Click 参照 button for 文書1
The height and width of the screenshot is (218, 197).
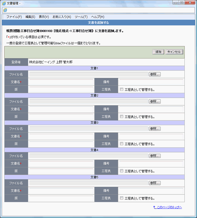tap(155, 74)
